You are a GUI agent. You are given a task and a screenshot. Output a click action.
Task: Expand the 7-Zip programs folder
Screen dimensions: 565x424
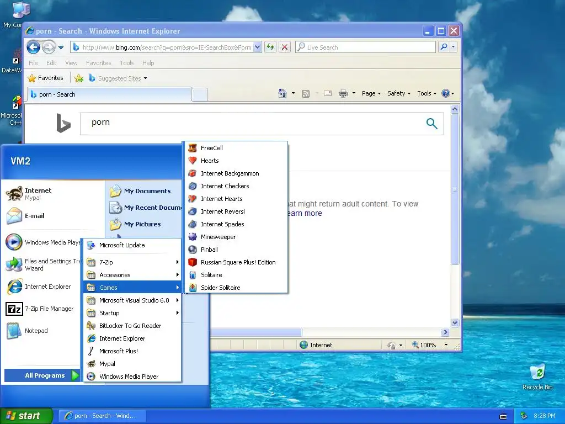tap(132, 262)
